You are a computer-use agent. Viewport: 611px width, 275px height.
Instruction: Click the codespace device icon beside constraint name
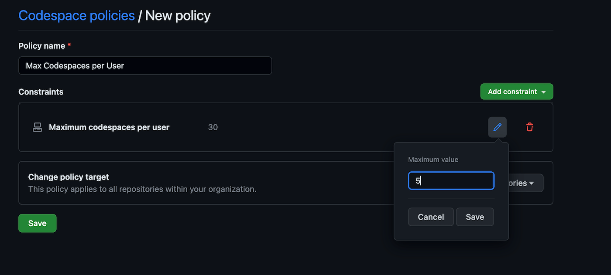click(37, 127)
